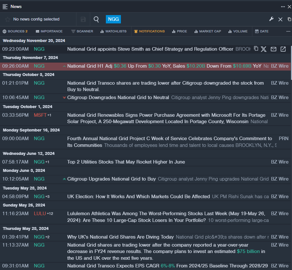
Task: Open the three-dot News panel menu
Action: coord(283,6)
